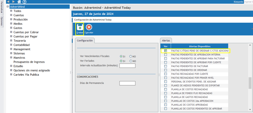Click the Intervalo Actualización minutes field

click(127, 66)
